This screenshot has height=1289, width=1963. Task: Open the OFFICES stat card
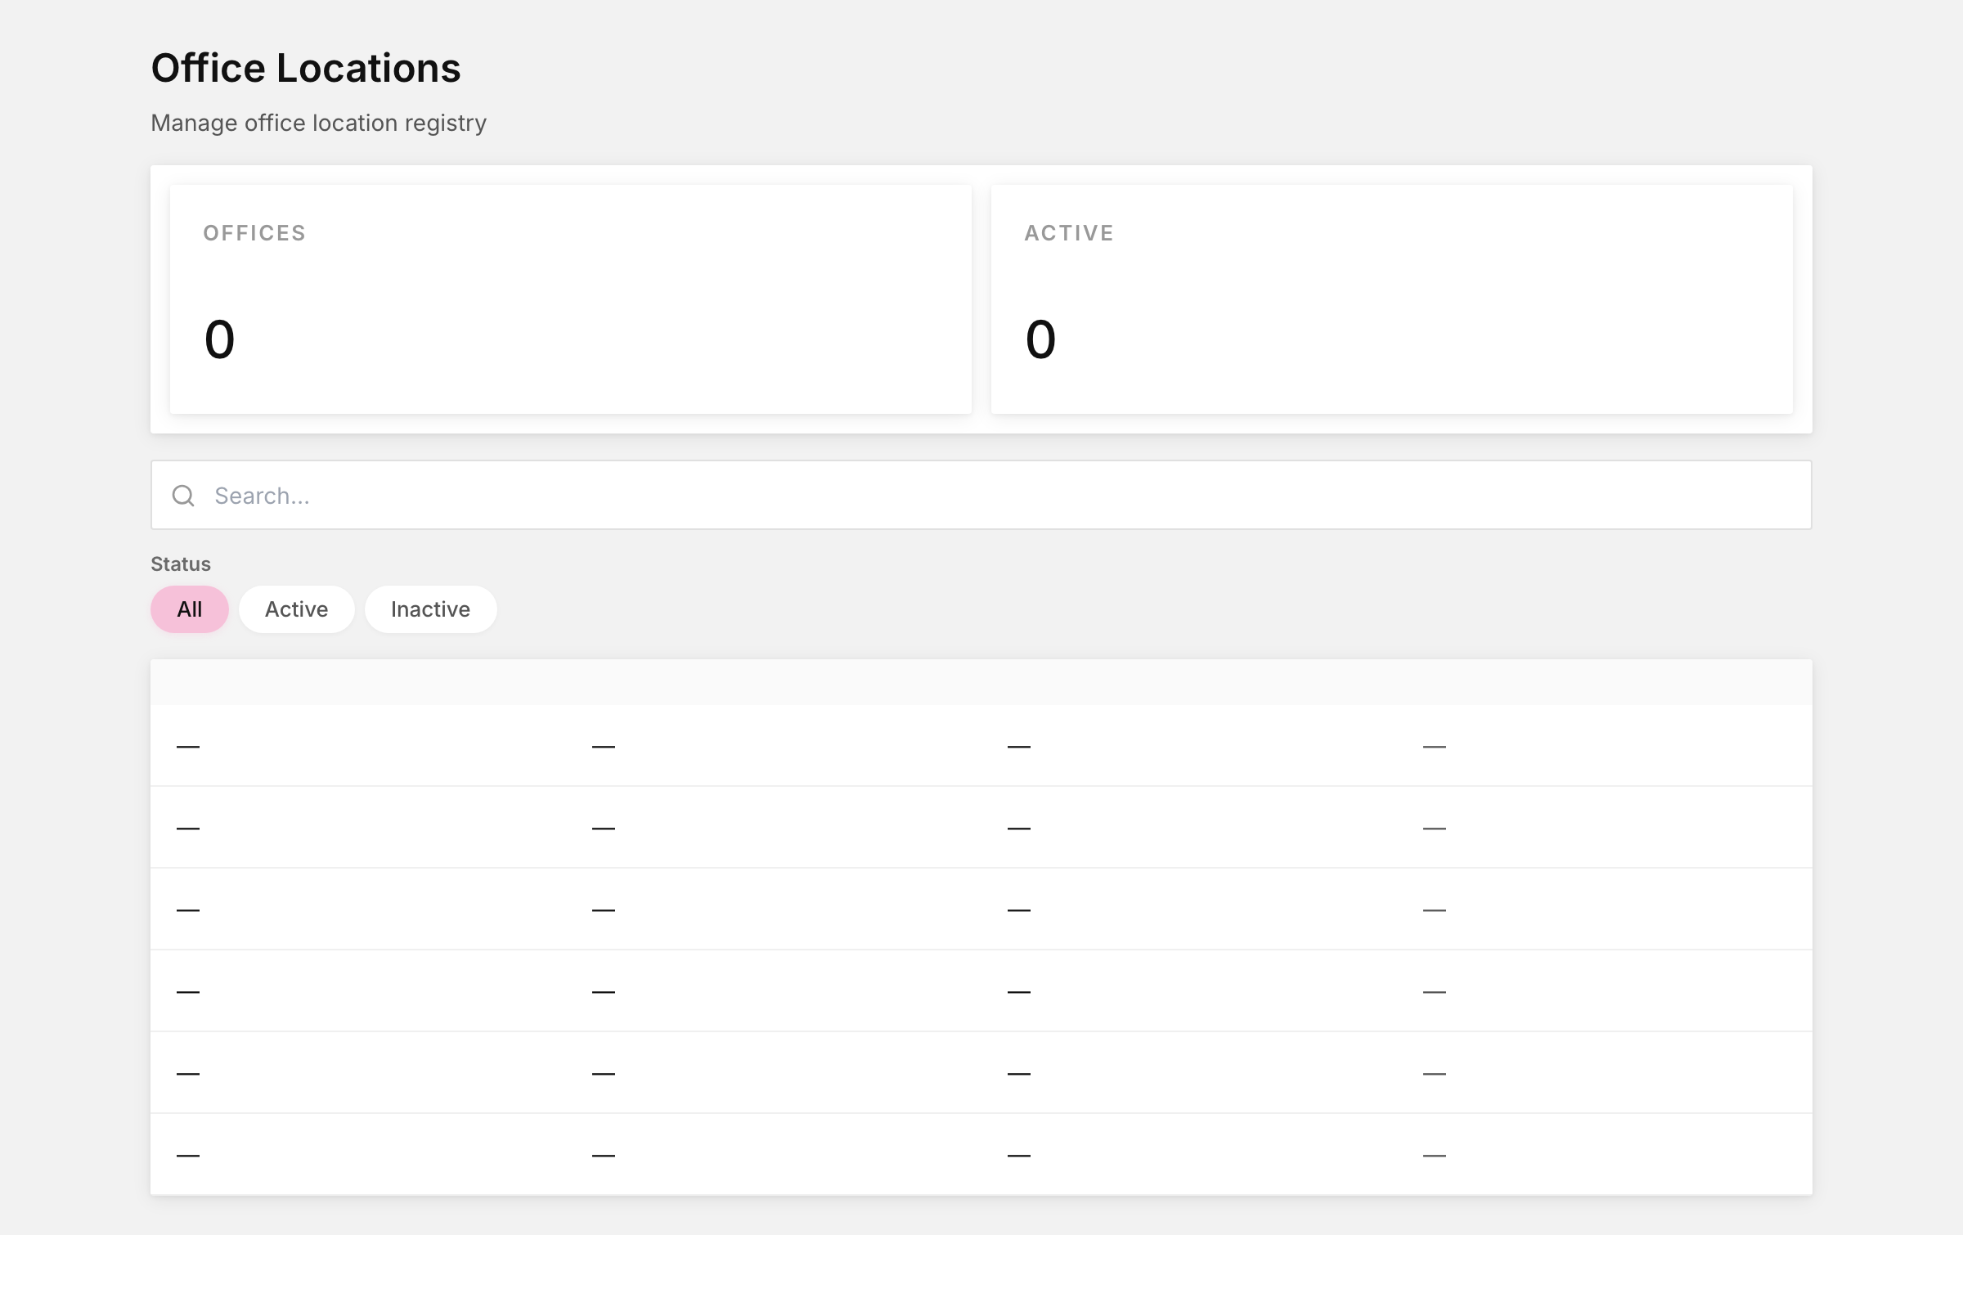tap(571, 299)
